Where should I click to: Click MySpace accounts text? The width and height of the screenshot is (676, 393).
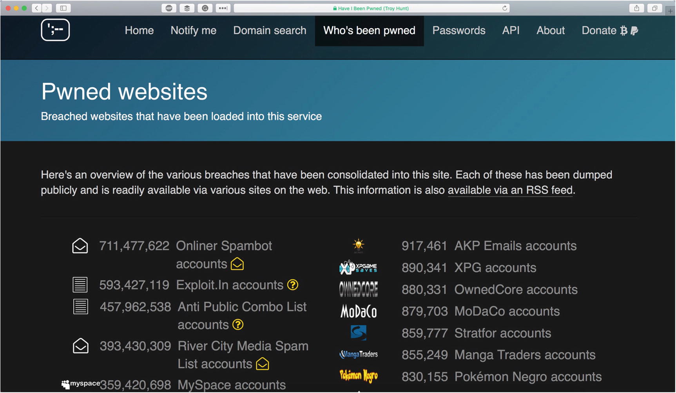[x=232, y=385]
